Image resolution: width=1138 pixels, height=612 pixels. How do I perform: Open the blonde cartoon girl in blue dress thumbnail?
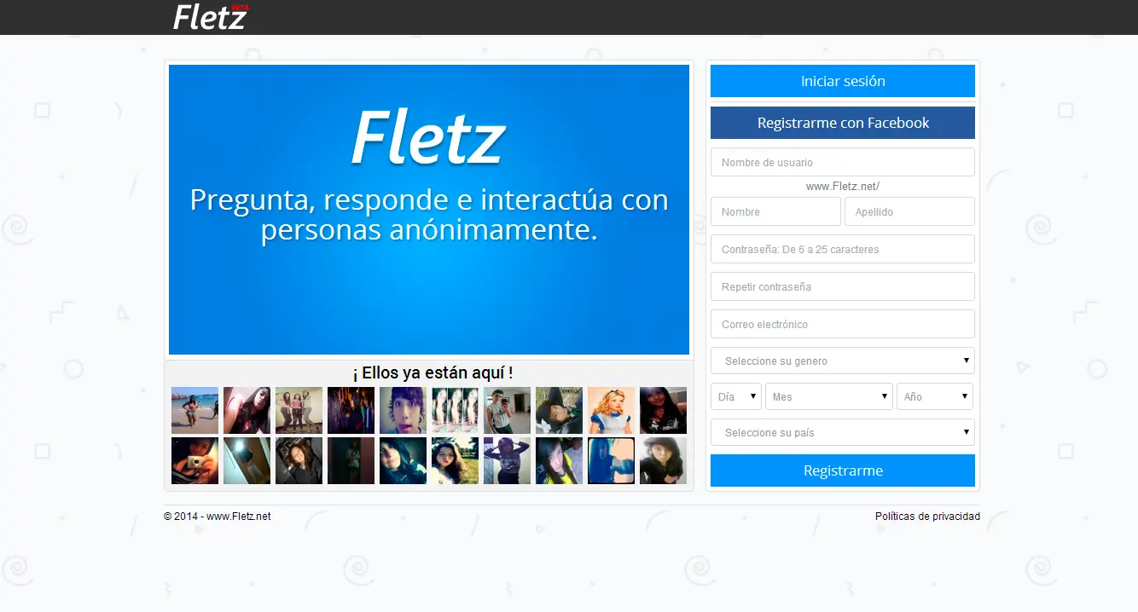(611, 411)
